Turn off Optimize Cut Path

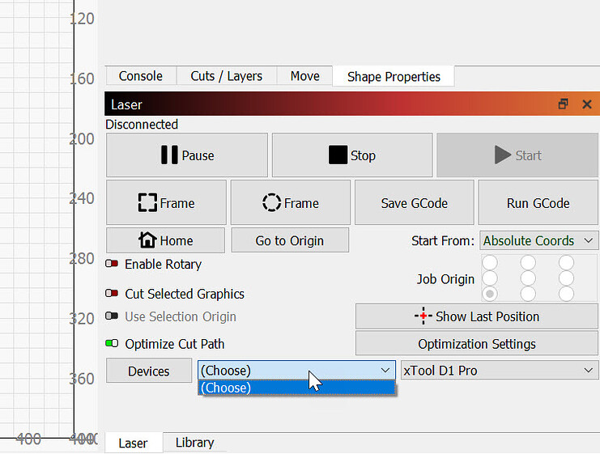coord(113,344)
